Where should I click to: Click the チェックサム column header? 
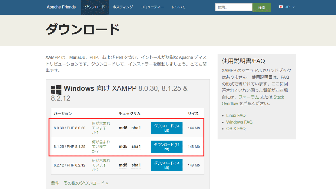(x=130, y=113)
